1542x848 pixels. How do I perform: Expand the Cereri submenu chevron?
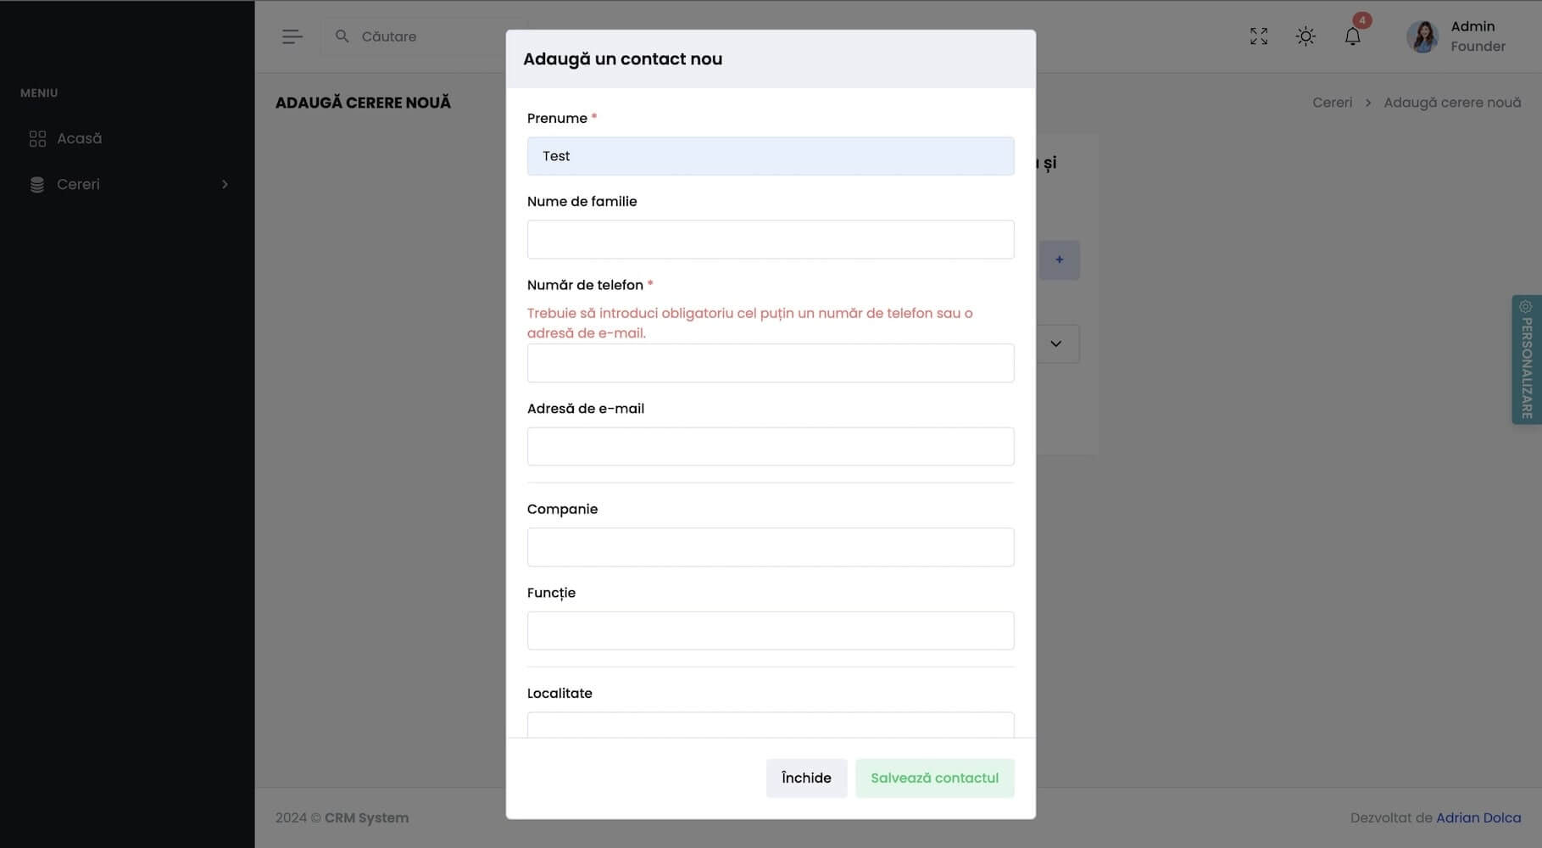[225, 185]
